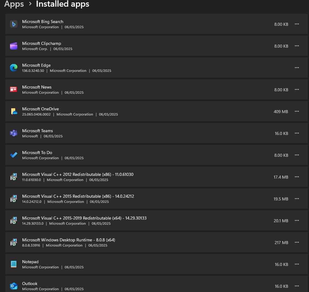
Task: Show more options for Microsoft OneDrive
Action: [x=297, y=111]
